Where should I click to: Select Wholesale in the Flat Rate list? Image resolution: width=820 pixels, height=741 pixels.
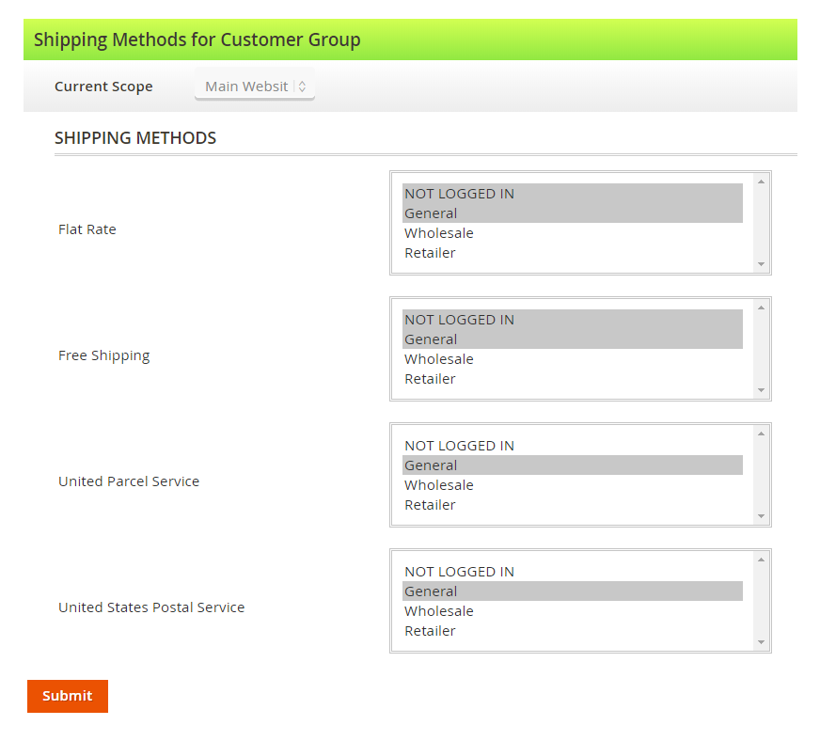pos(438,232)
